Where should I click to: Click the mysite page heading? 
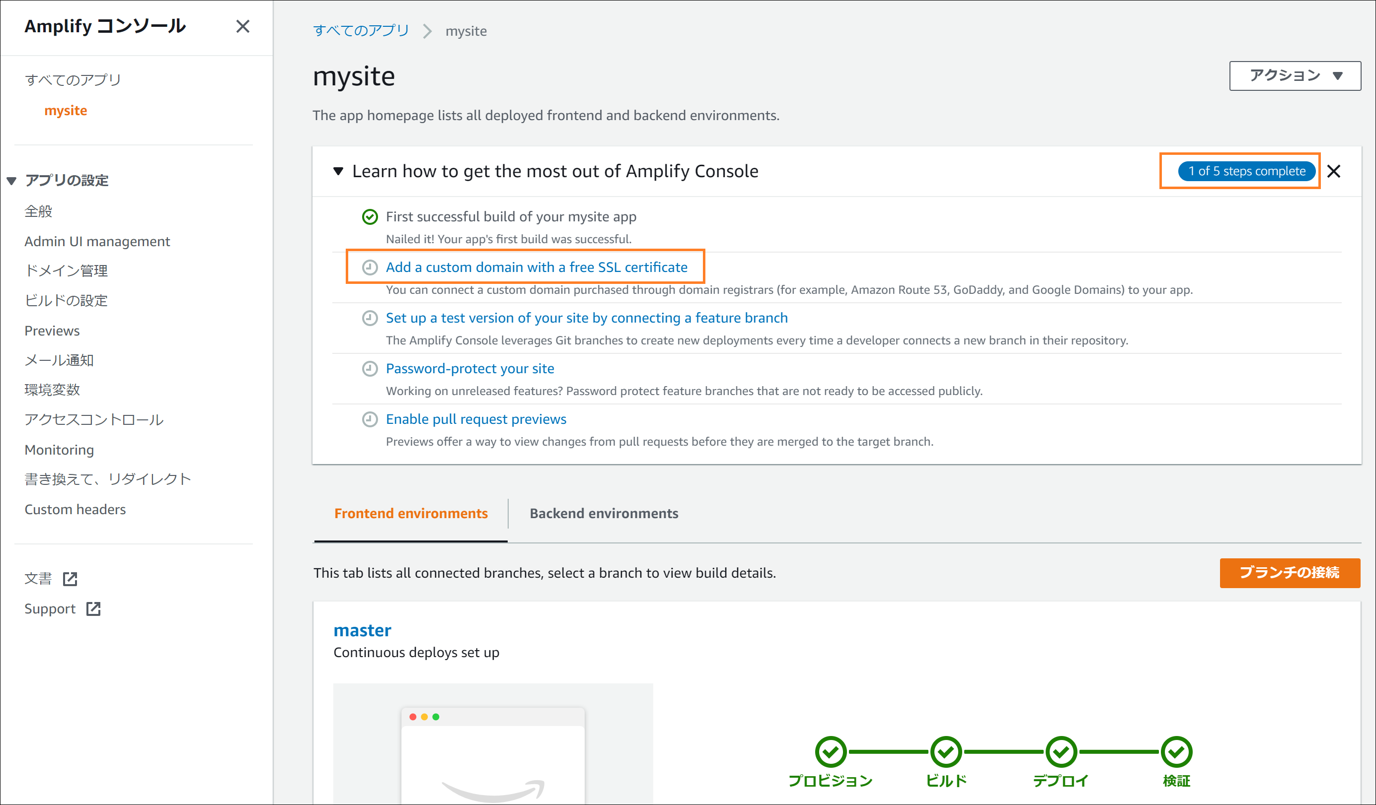pyautogui.click(x=354, y=76)
